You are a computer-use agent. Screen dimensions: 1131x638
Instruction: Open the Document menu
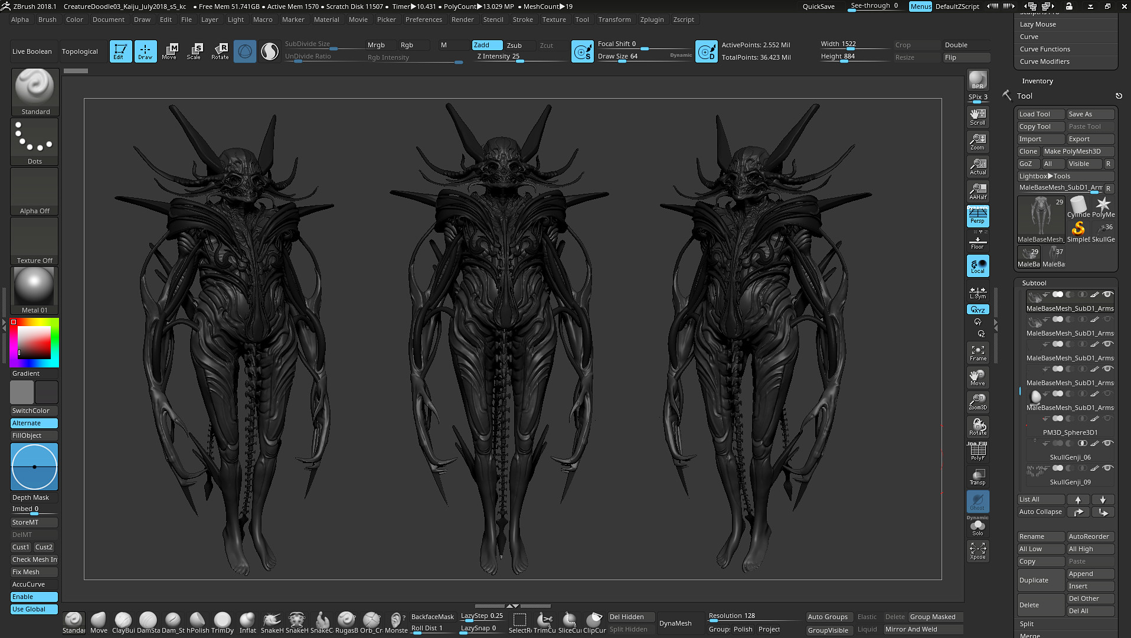click(109, 19)
